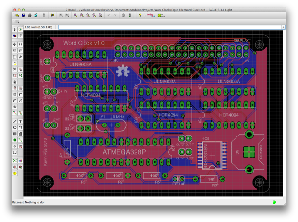Select the Text tool
The height and width of the screenshot is (222, 298).
pyautogui.click(x=20, y=121)
